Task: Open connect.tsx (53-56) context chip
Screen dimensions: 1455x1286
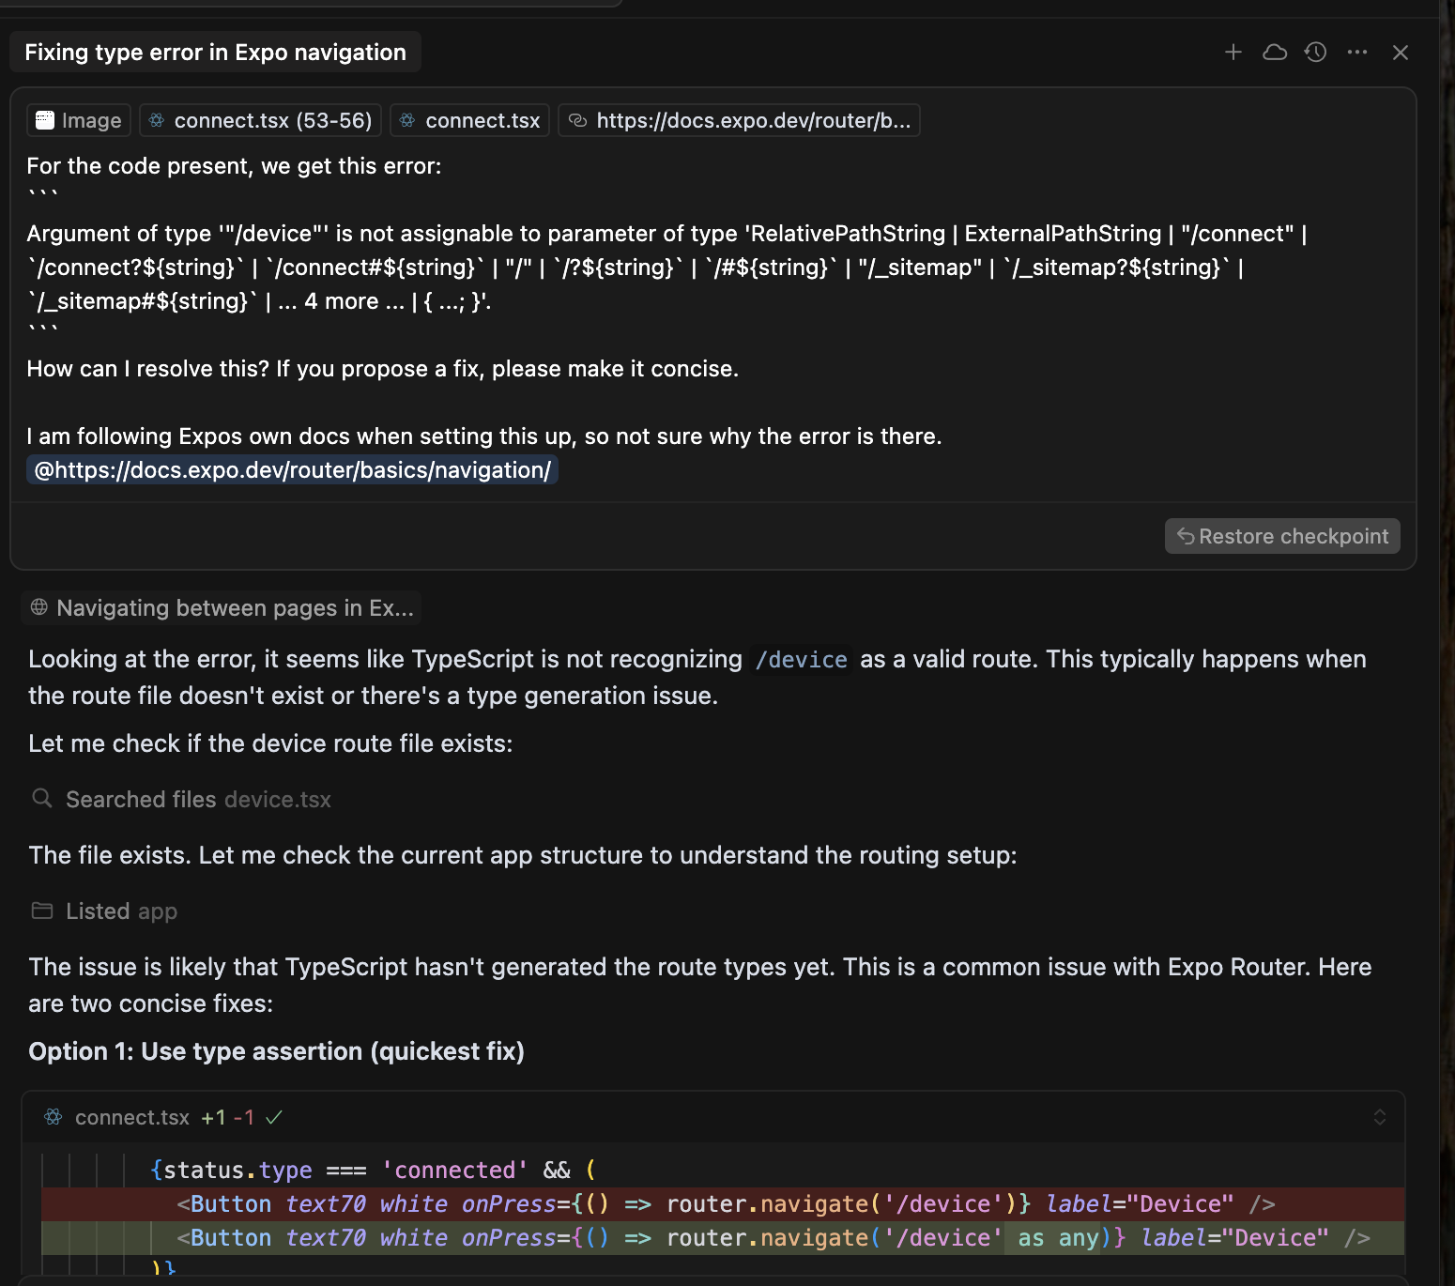Action: click(x=260, y=120)
